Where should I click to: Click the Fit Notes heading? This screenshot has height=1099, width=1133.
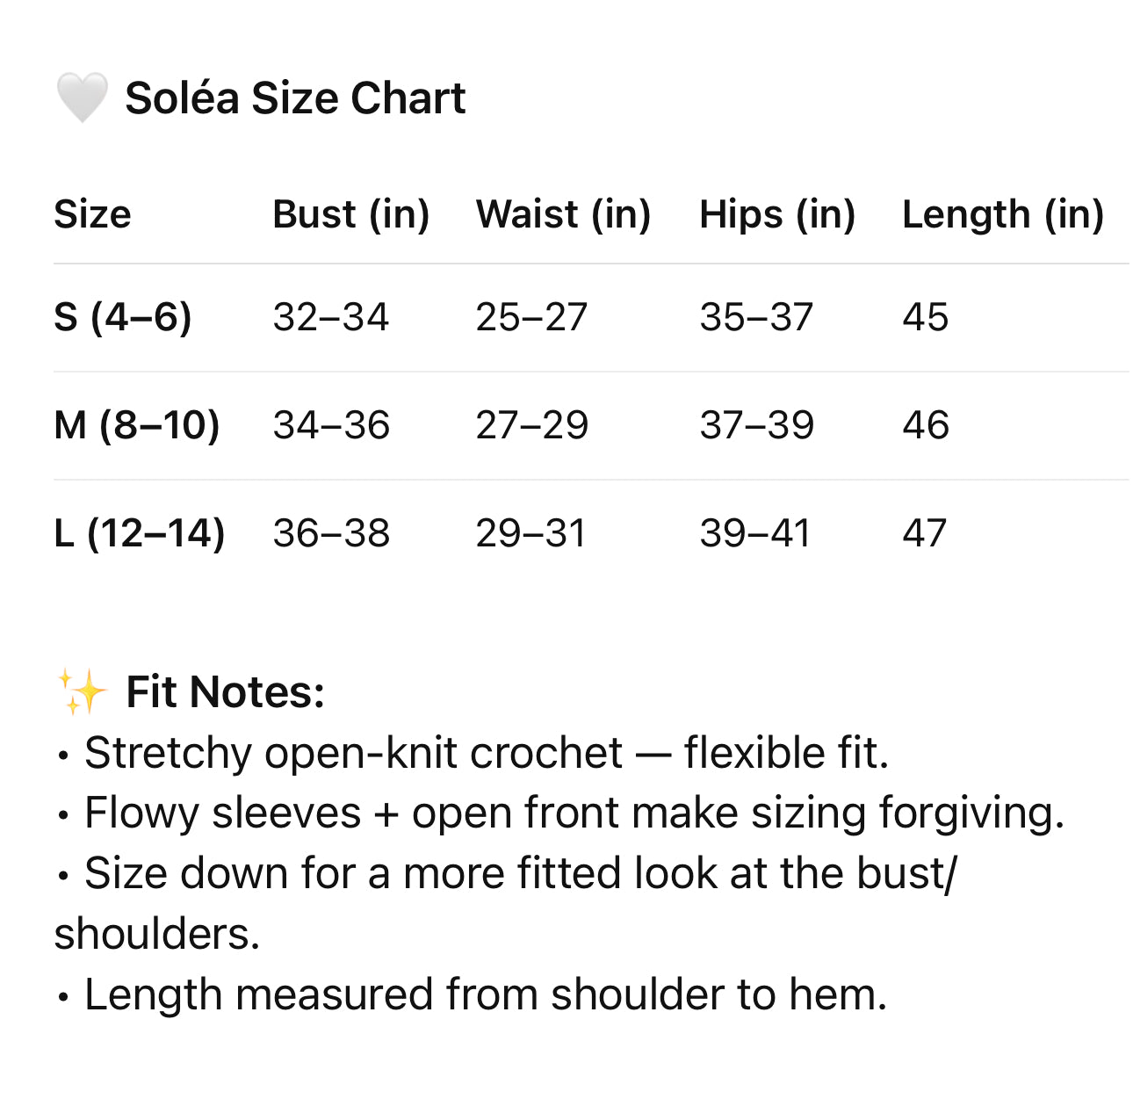tap(225, 692)
